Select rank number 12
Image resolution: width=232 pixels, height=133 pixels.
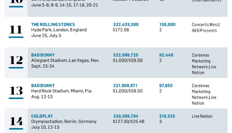[16, 60]
